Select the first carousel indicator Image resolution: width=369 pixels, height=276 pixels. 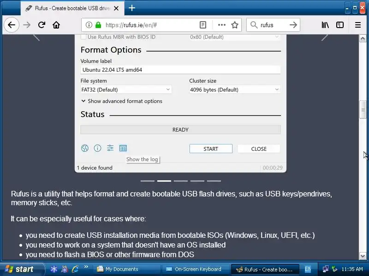[x=148, y=181]
